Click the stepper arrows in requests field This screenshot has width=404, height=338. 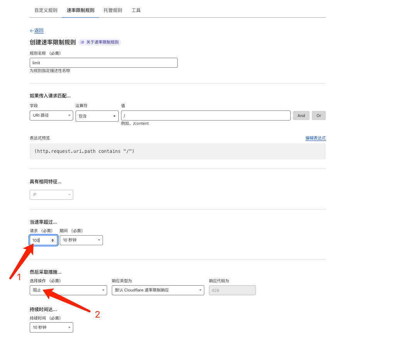(x=53, y=240)
